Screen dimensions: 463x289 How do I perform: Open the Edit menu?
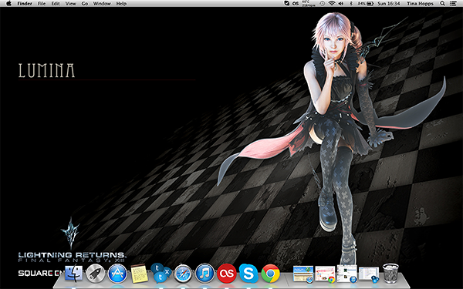(56, 4)
